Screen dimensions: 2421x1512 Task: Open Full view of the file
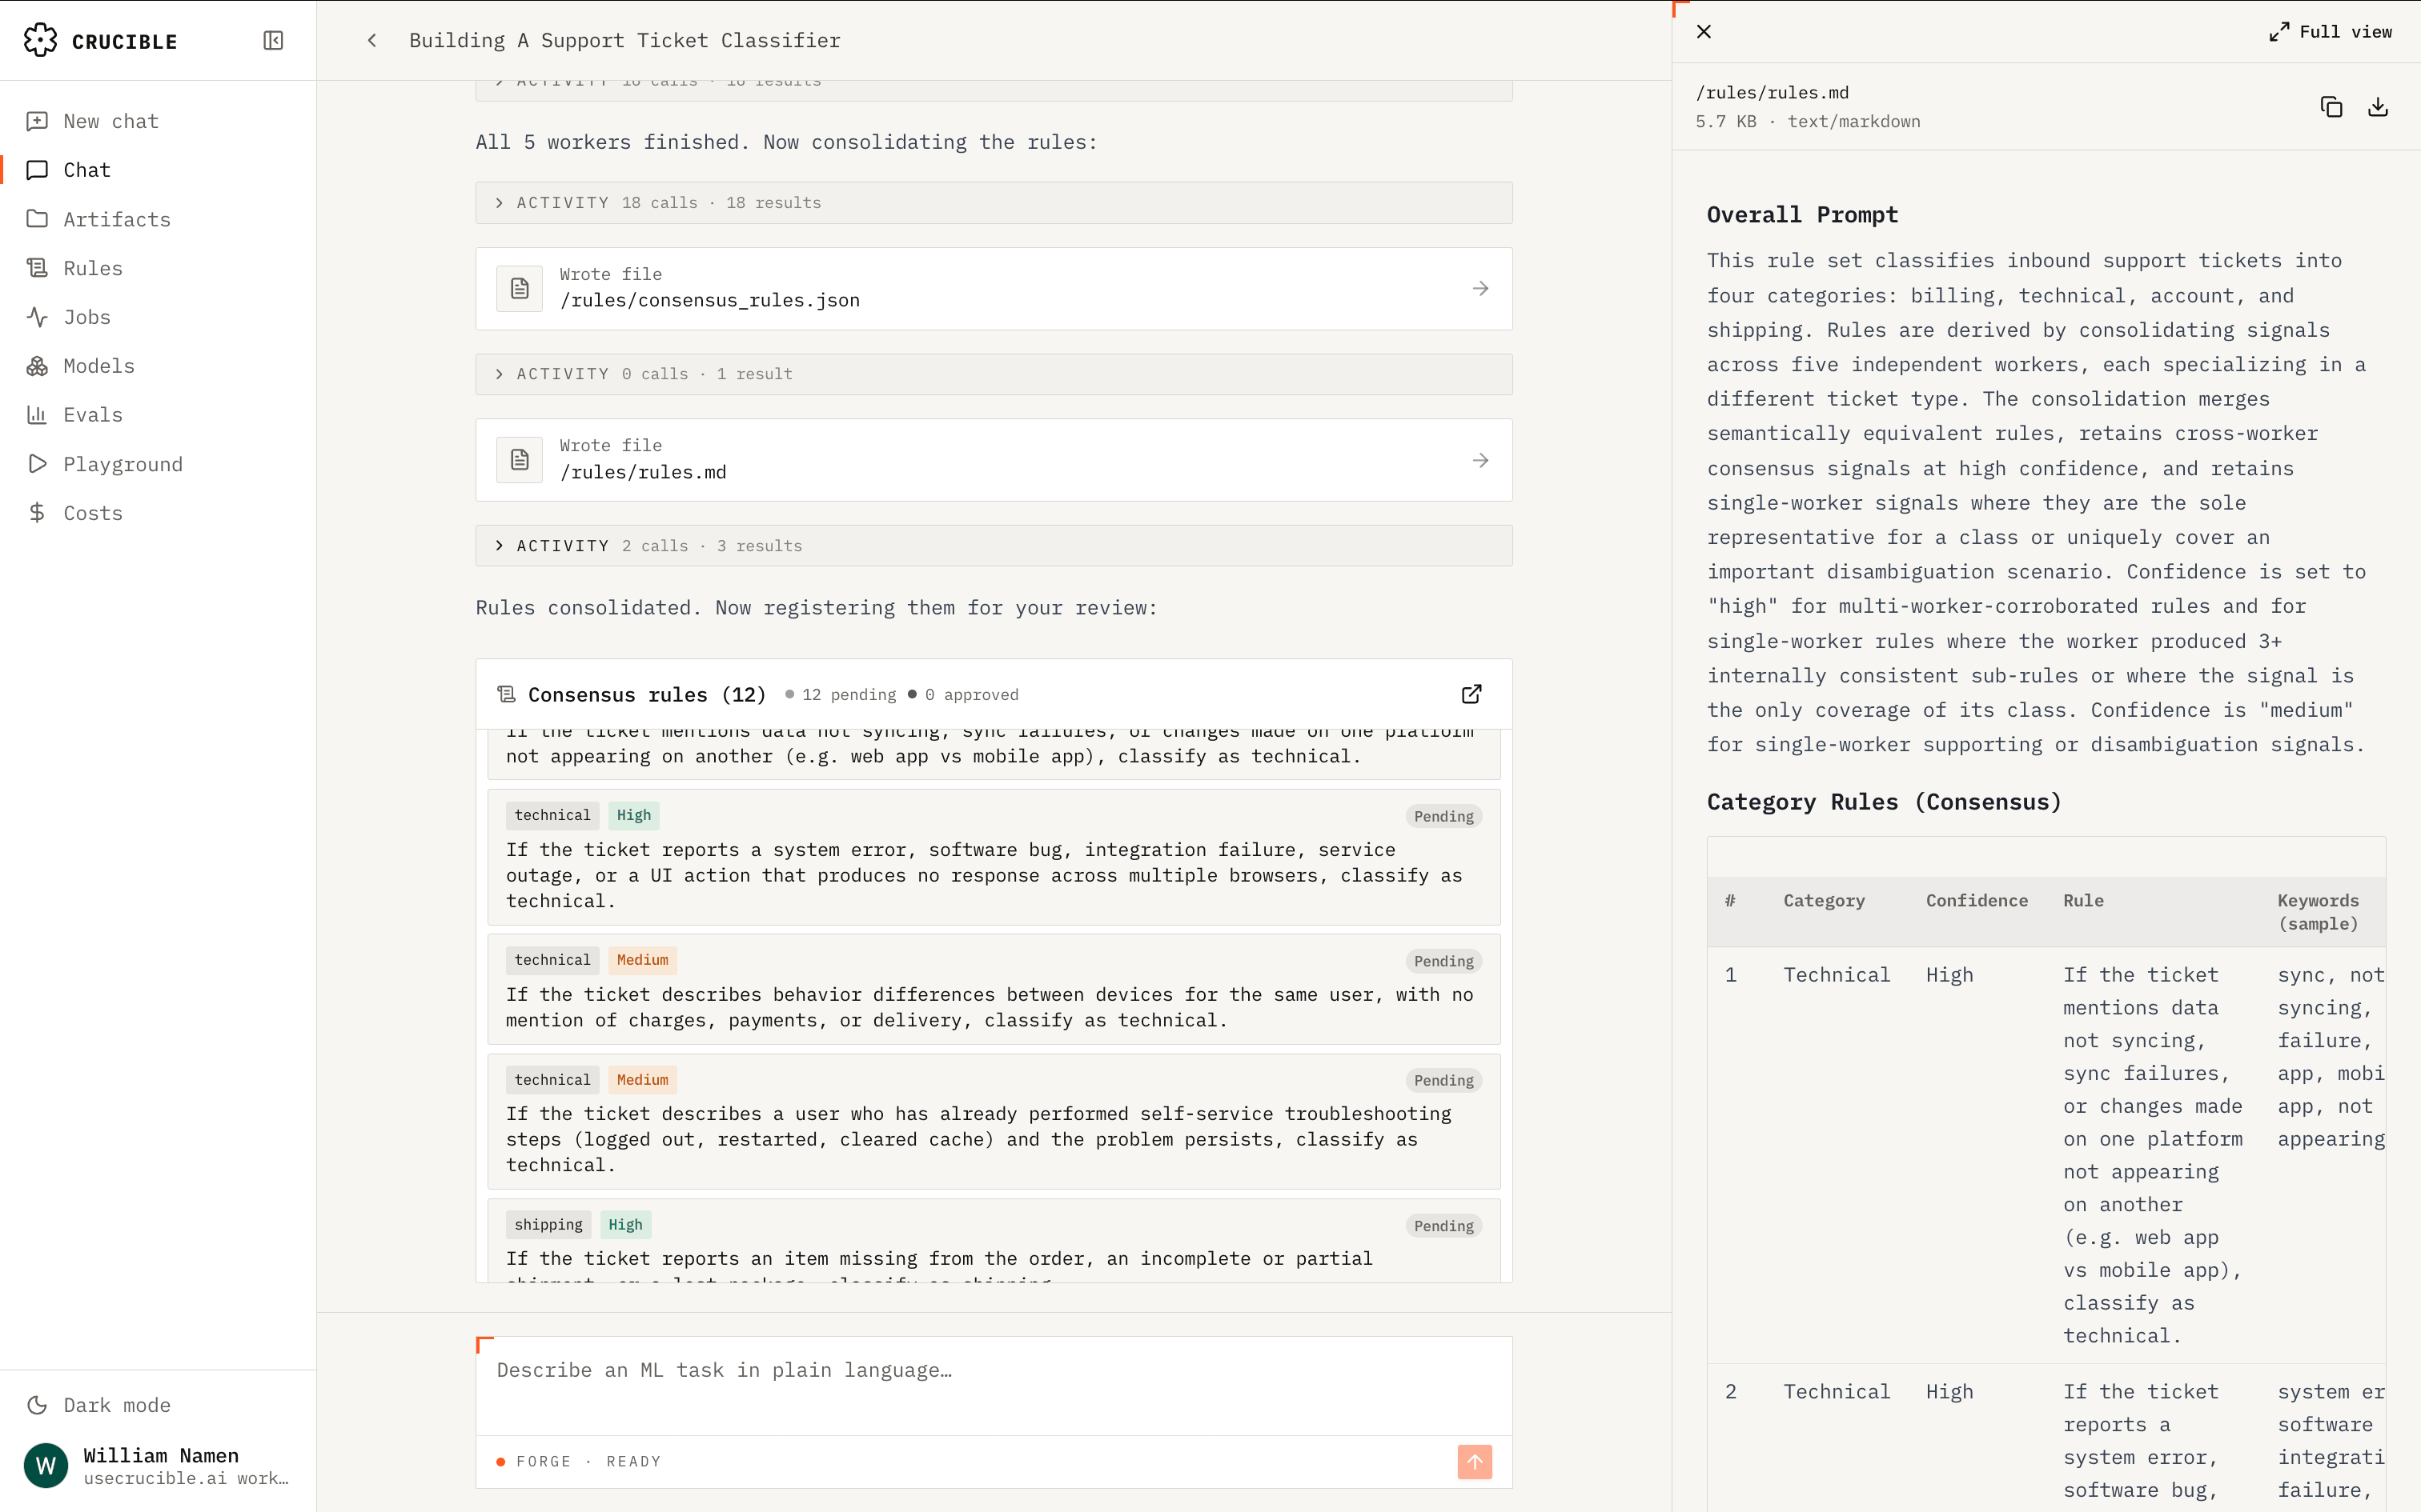pyautogui.click(x=2331, y=32)
